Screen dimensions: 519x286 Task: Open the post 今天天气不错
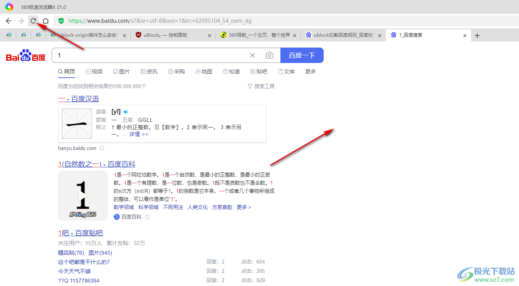point(74,271)
